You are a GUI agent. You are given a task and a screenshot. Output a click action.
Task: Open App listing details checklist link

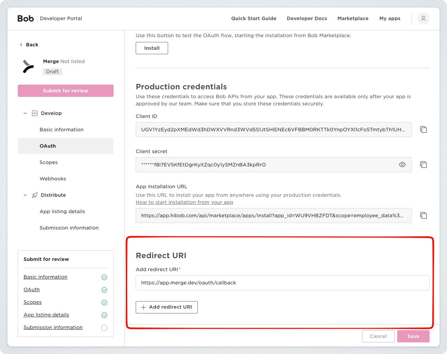pos(46,315)
